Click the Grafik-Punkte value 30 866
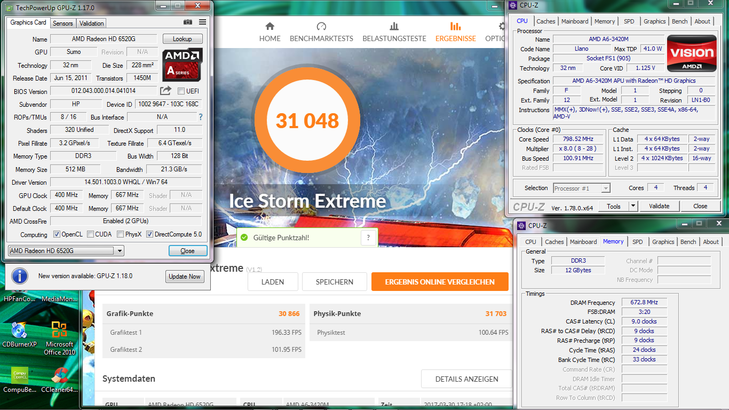 point(289,314)
